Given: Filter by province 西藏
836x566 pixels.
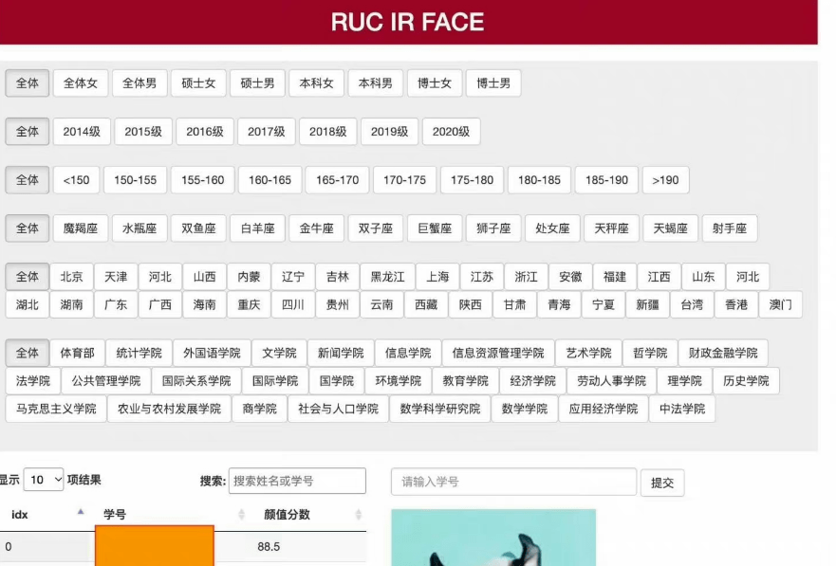Looking at the screenshot, I should 426,304.
